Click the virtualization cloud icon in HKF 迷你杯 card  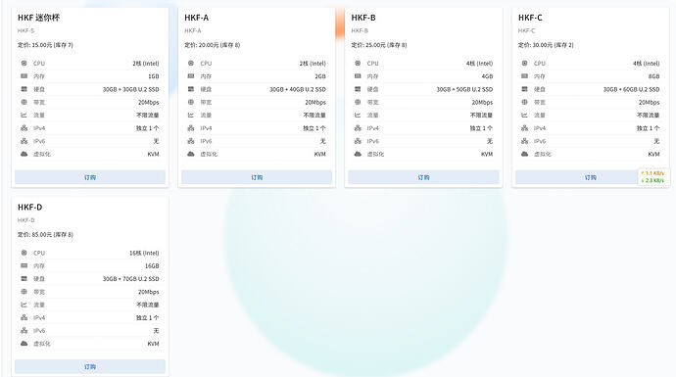pyautogui.click(x=24, y=154)
